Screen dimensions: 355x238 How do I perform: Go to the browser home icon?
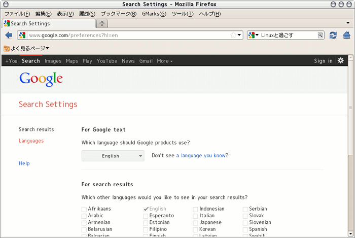pyautogui.click(x=347, y=35)
